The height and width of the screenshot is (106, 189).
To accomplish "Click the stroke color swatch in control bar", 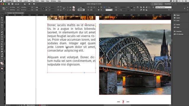I will [74, 10].
